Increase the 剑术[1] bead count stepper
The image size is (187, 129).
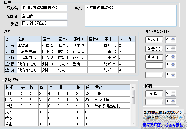pyautogui.click(x=173, y=38)
